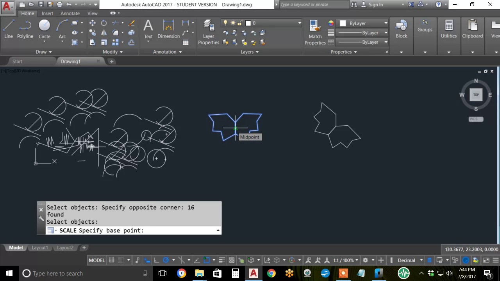Toggle snap mode grid-dots button
Image resolution: width=500 pixels, height=281 pixels.
(x=121, y=260)
